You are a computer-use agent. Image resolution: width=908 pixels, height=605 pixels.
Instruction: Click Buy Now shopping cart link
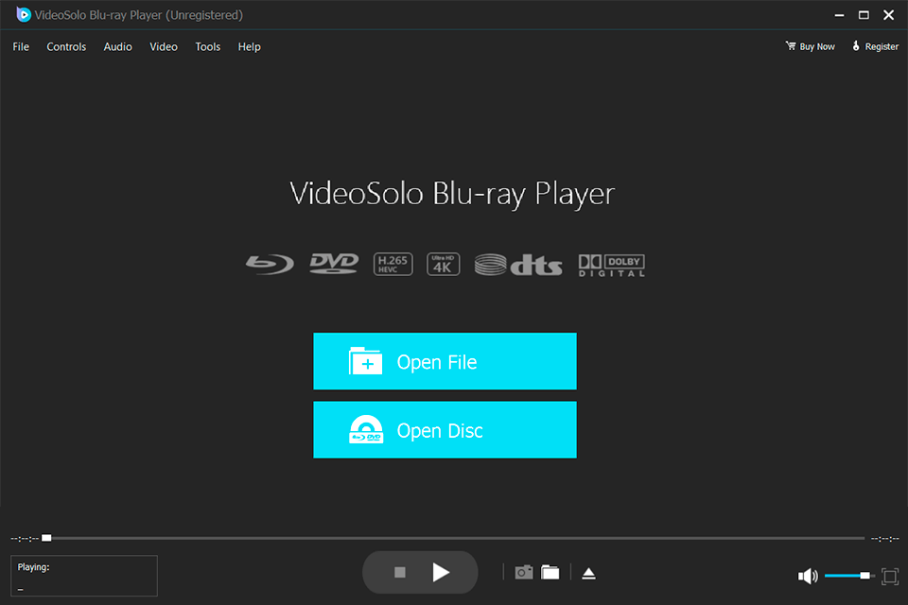click(x=811, y=46)
